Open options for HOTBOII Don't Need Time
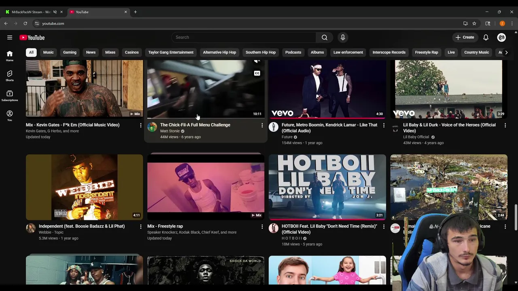This screenshot has height=291, width=518. point(384,227)
